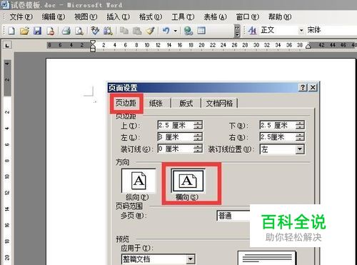Open the 视图 menu
The image size is (357, 265).
[x=86, y=17]
